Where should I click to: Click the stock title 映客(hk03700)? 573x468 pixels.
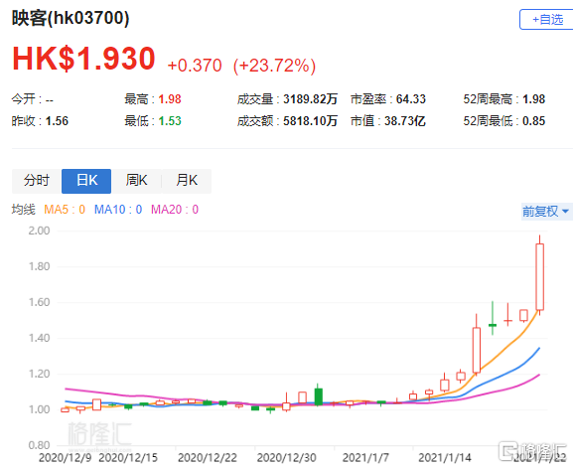point(71,18)
